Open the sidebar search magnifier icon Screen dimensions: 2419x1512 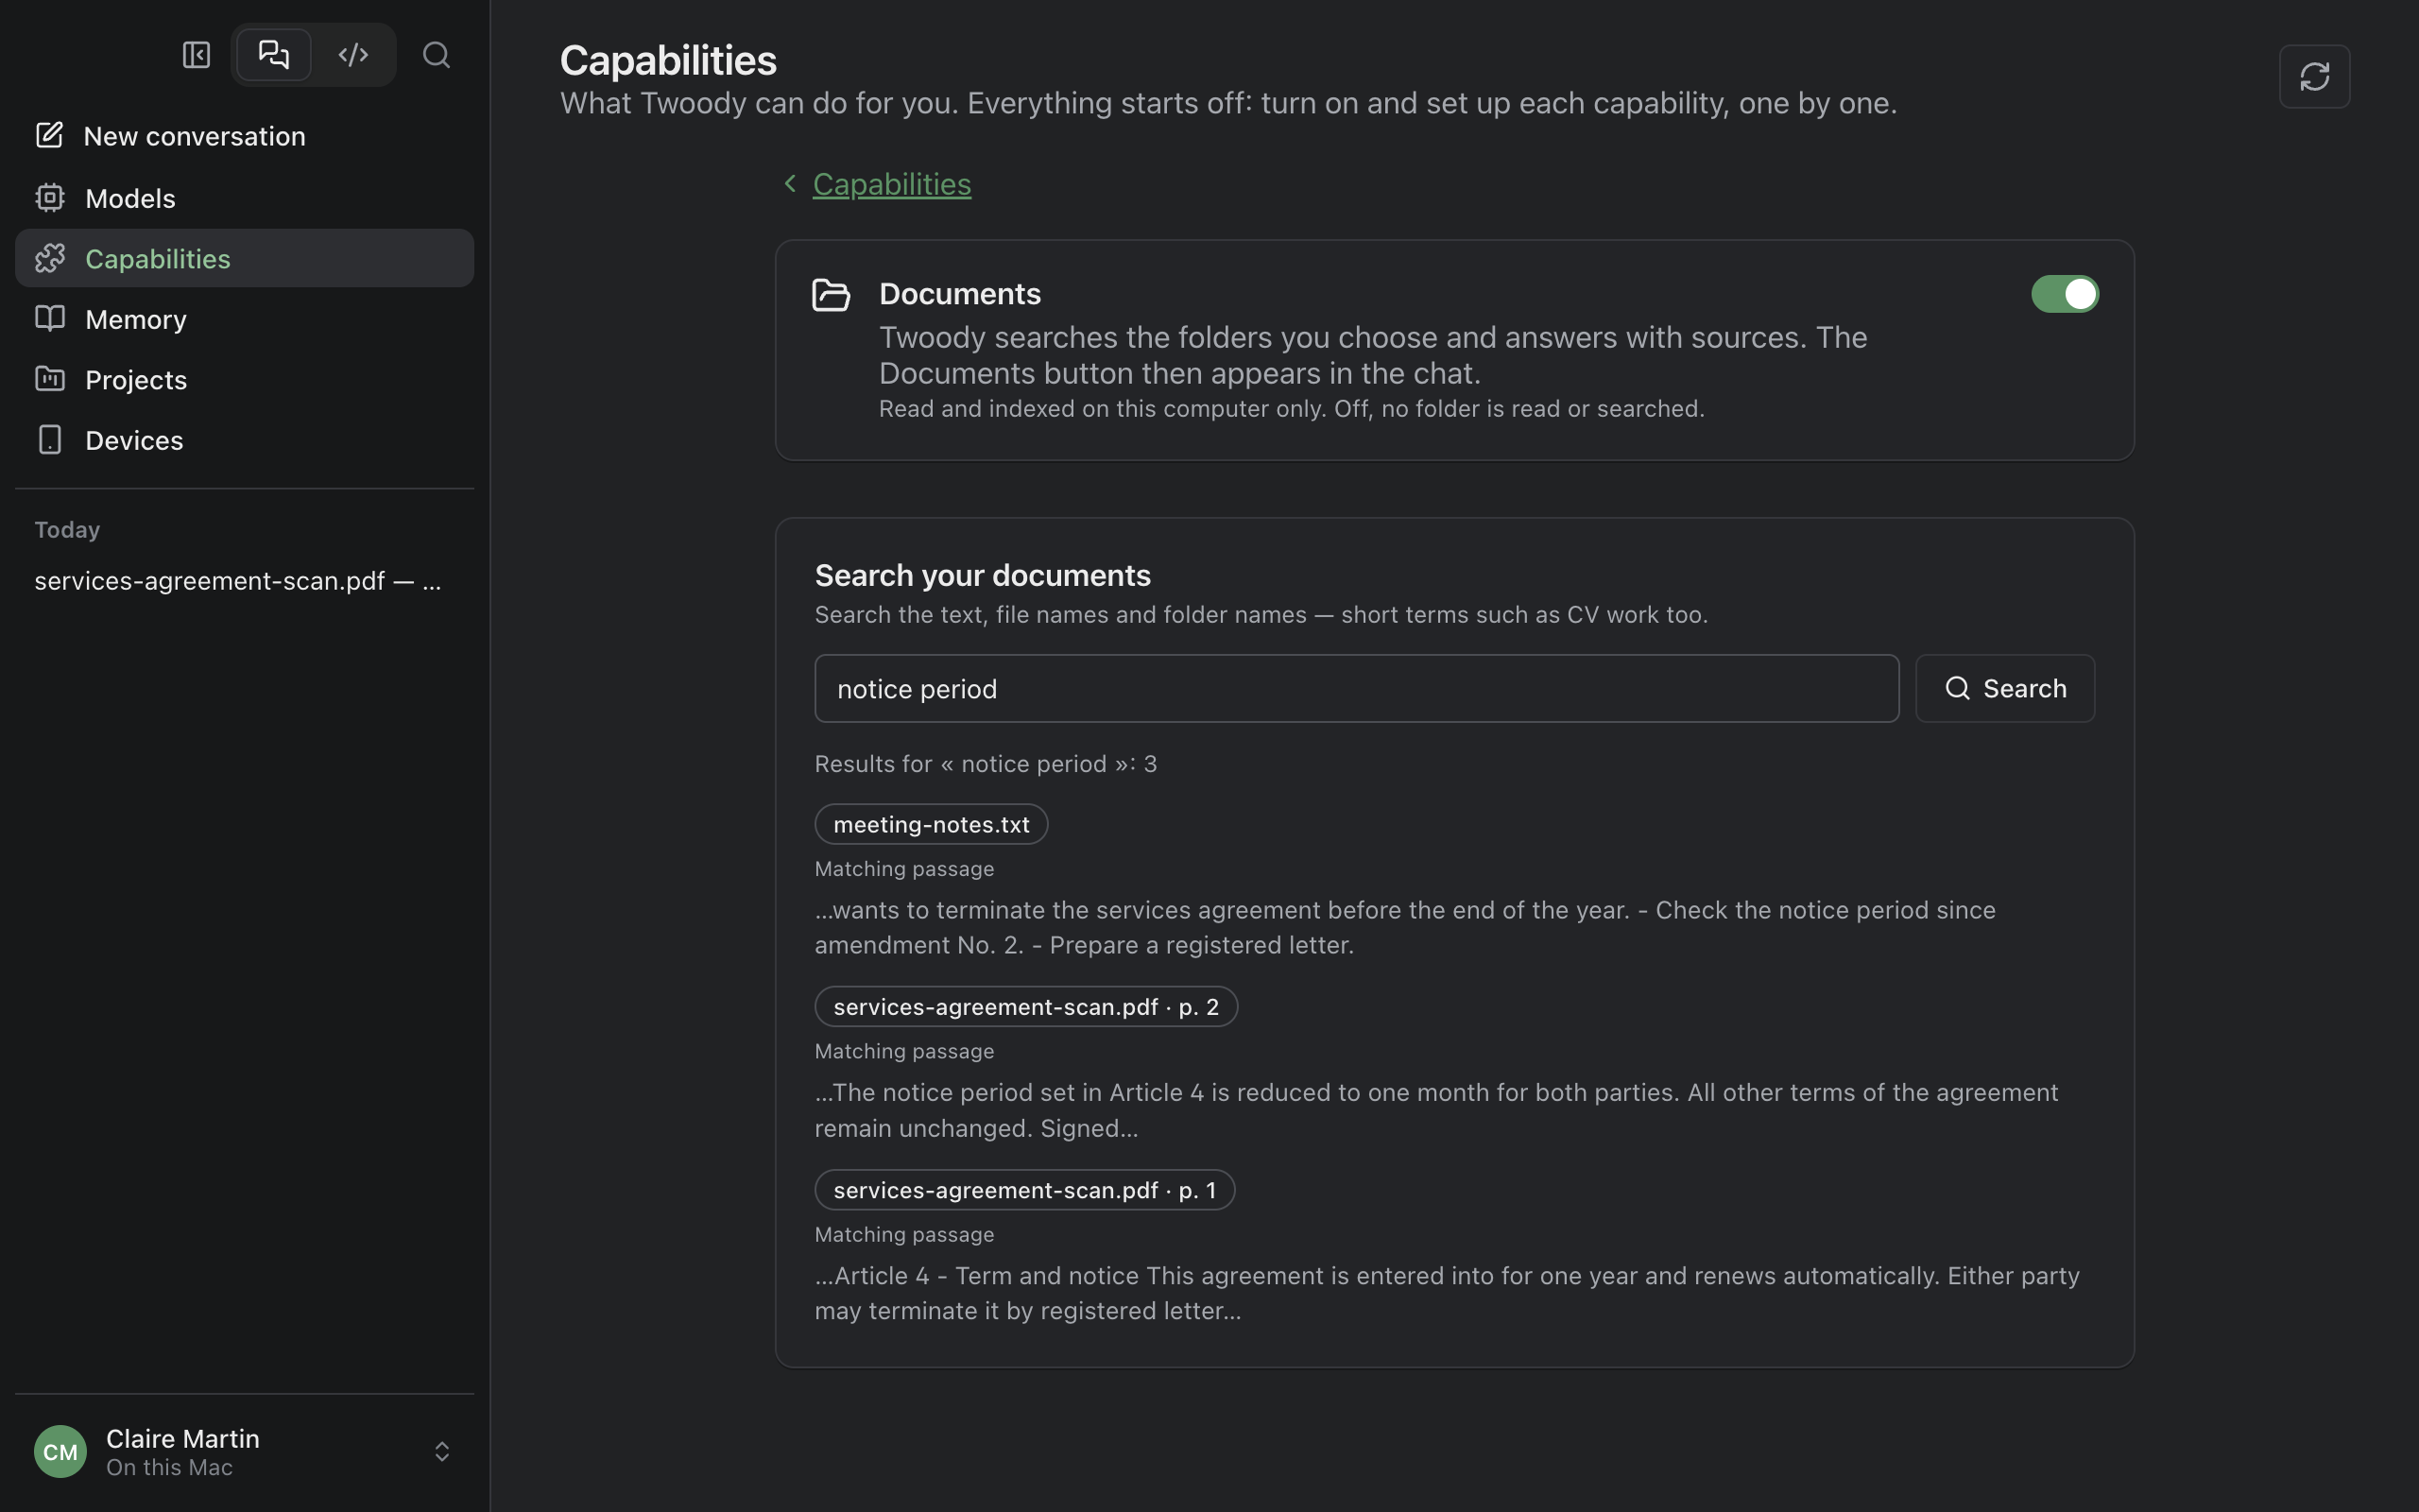point(436,54)
